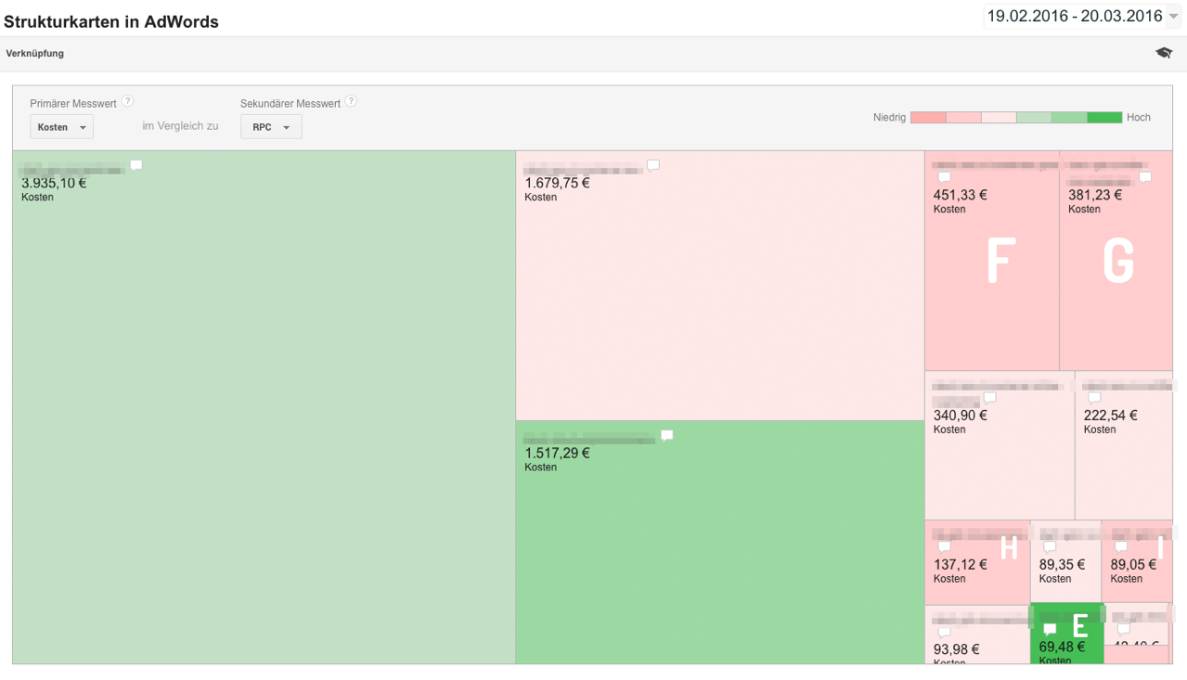Click comment icon in 3.935,10 € tile

tap(136, 165)
